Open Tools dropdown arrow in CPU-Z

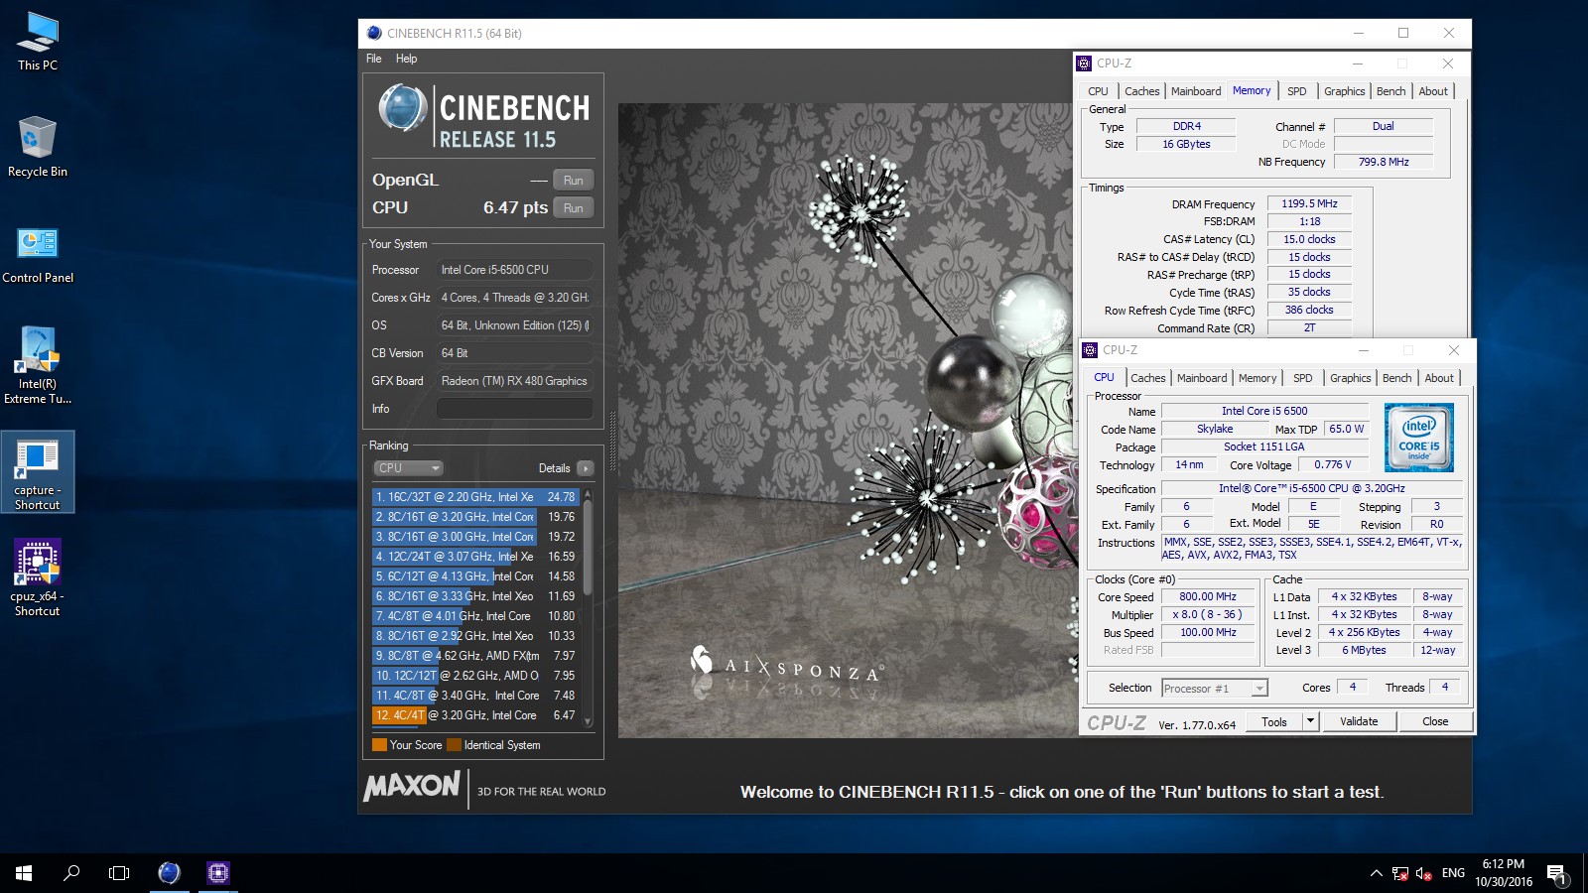point(1310,721)
